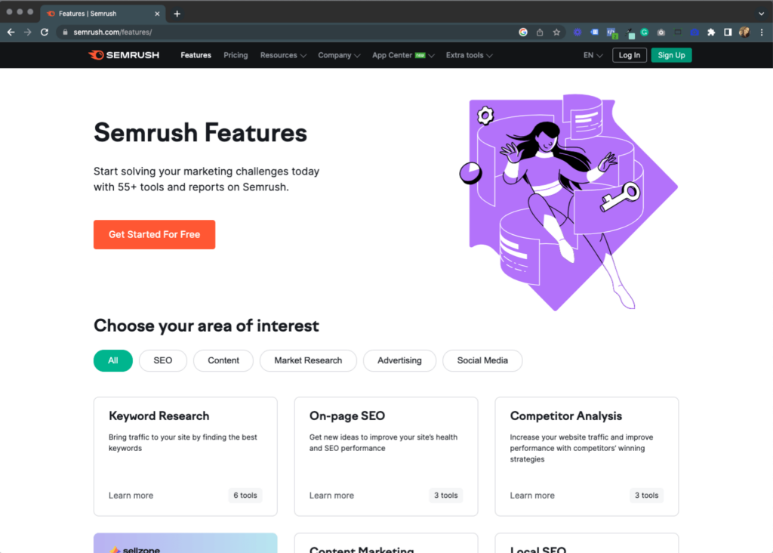Share this page using the share icon
The height and width of the screenshot is (553, 773).
tap(540, 32)
